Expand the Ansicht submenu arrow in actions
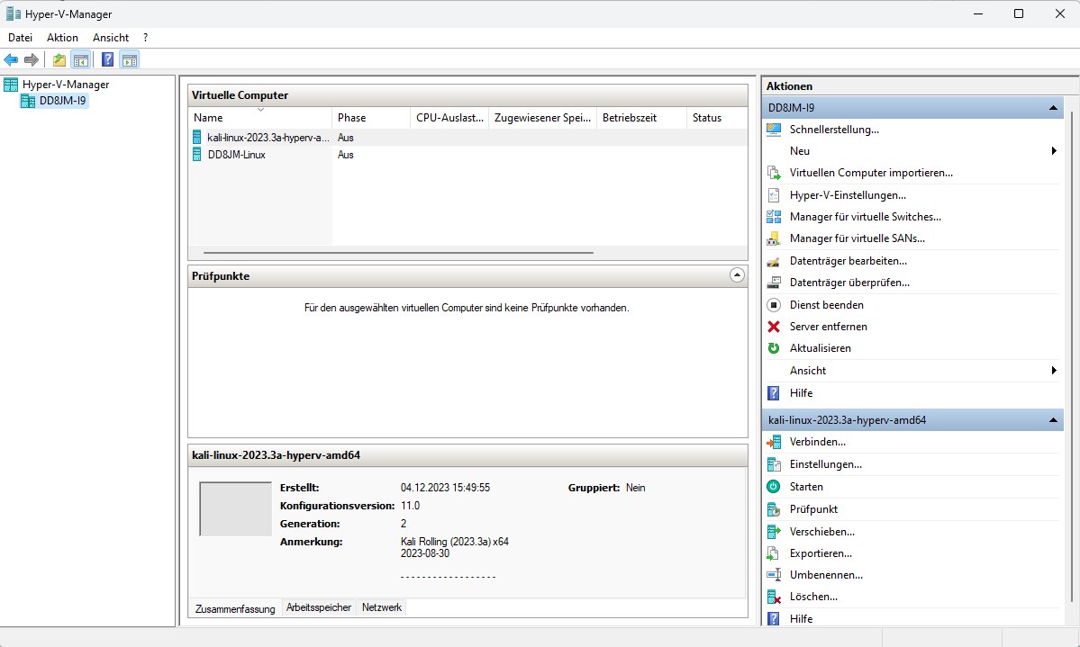The image size is (1080, 647). click(1054, 371)
